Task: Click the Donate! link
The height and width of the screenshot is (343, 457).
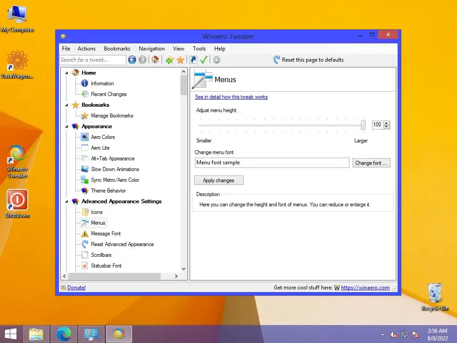Action: coord(76,288)
